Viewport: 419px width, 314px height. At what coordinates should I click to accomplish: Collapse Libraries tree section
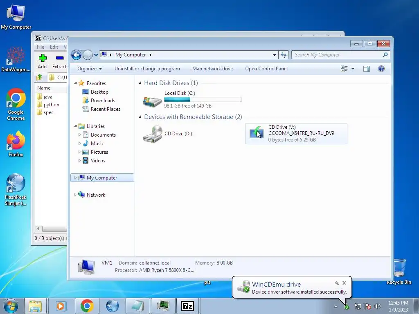[75, 126]
